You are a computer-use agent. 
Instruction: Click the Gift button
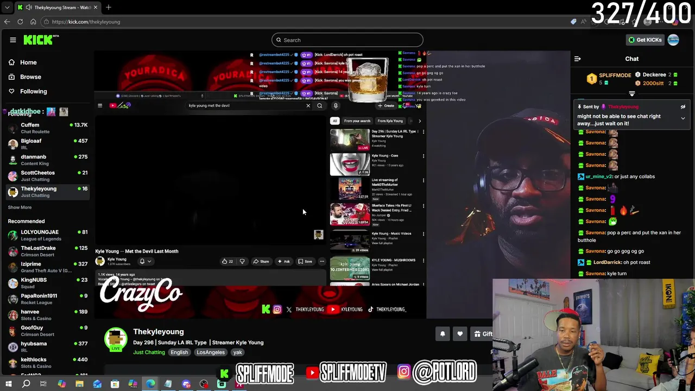click(x=482, y=334)
